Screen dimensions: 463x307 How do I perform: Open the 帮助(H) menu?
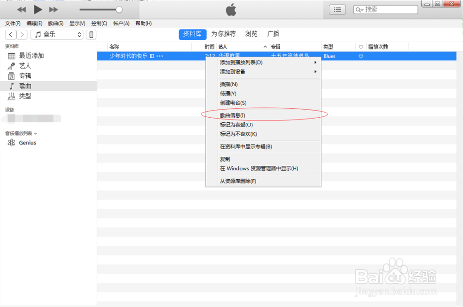(x=144, y=23)
